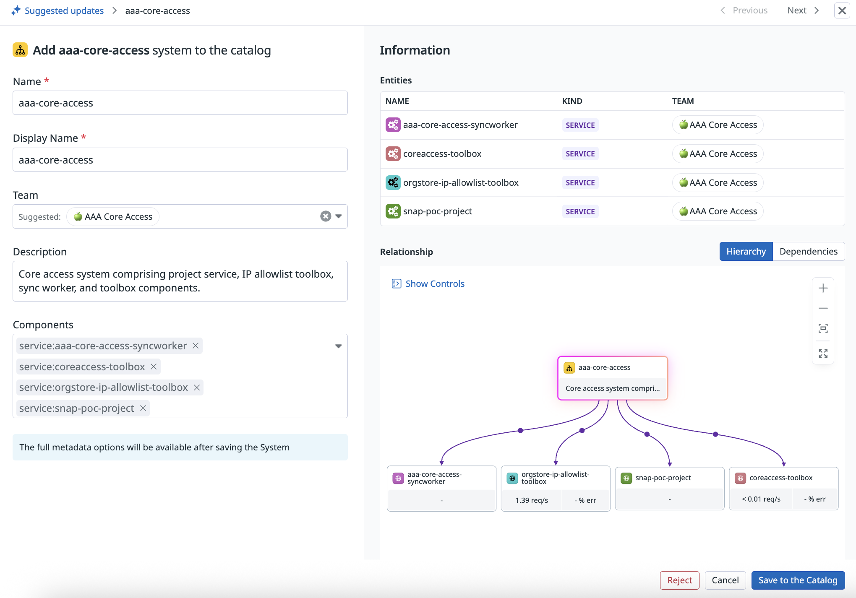
Task: Click into the Display Name field
Action: (x=180, y=160)
